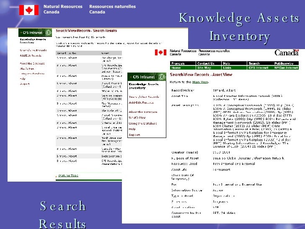Screen dimensions: 305x229
Task: Open NRCan Internet in the green navigation bar
Action: pos(286,68)
